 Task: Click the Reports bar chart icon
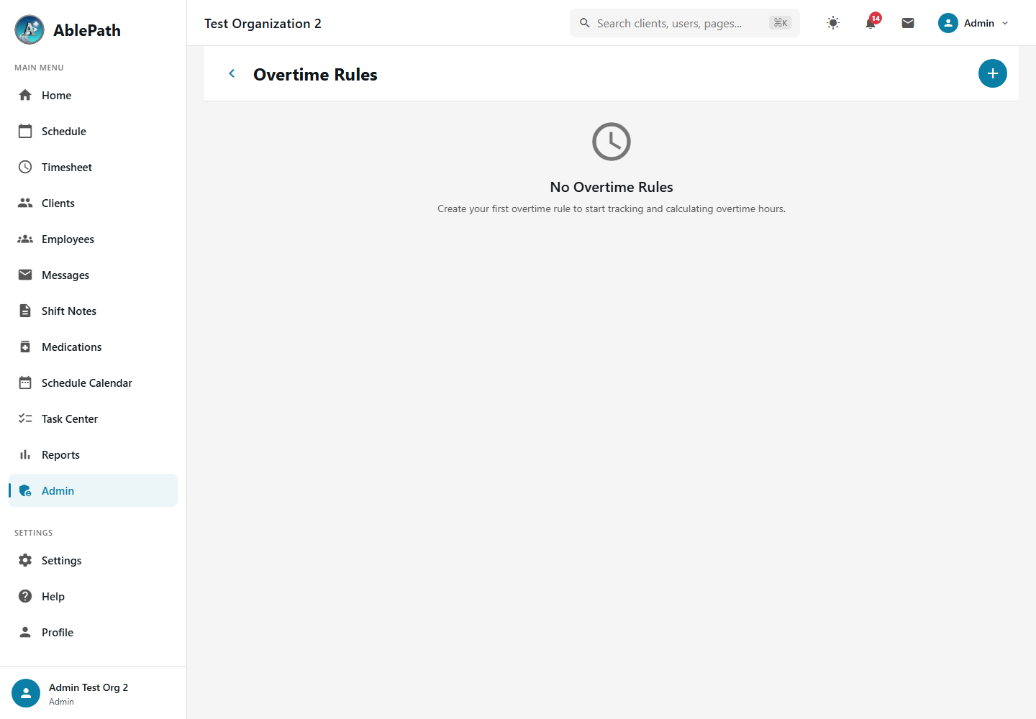(x=25, y=454)
